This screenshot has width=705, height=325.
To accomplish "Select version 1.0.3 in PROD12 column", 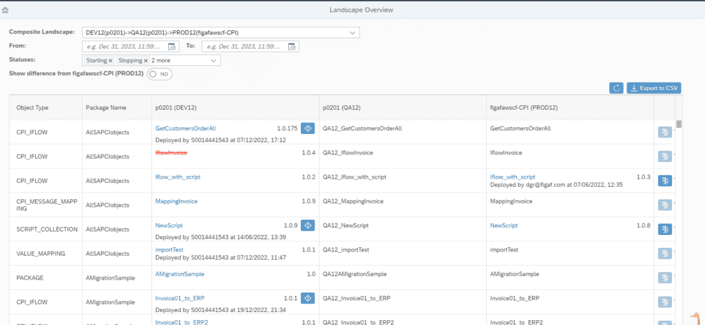I will 644,177.
